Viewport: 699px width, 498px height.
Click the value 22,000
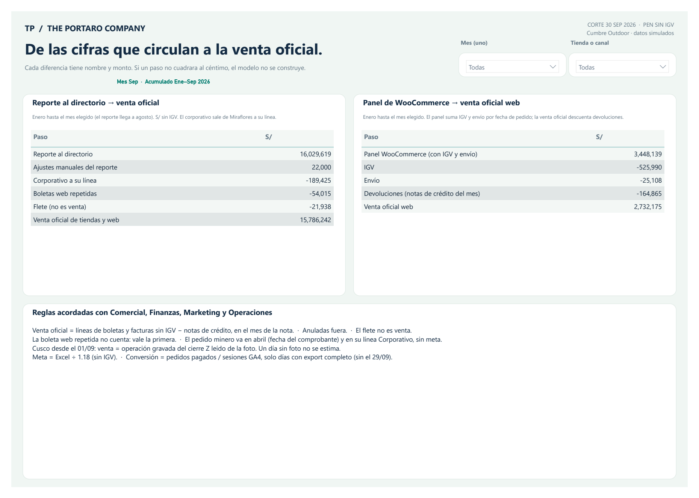tap(321, 167)
